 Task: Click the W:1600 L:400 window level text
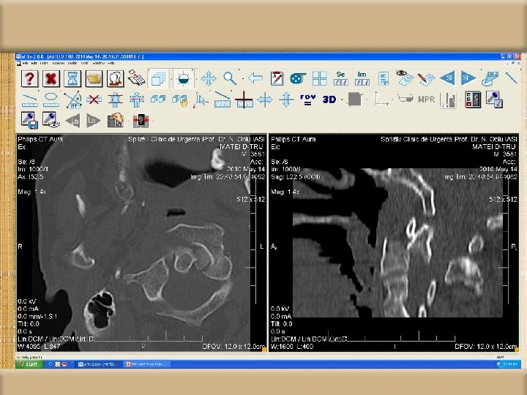(x=292, y=346)
